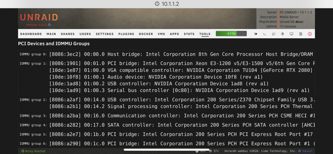Click the 8th Gen Host bridge line
The height and width of the screenshot is (154, 333).
(x=181, y=54)
